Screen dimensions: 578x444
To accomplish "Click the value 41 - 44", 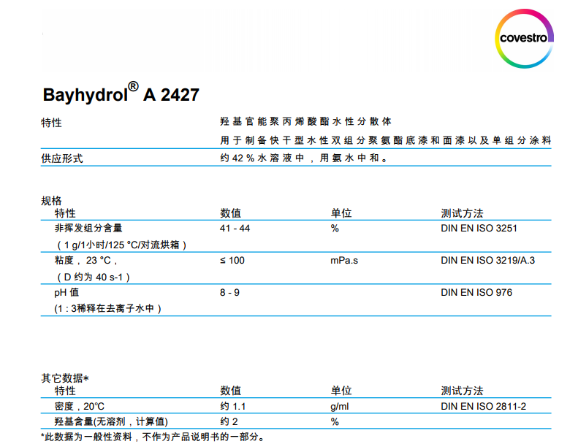I will click(x=235, y=229).
